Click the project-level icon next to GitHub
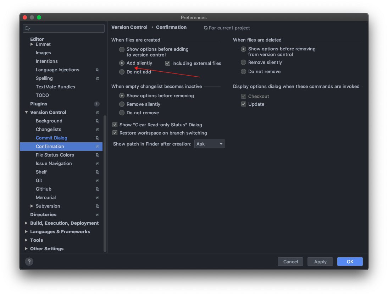The width and height of the screenshot is (388, 296). click(97, 189)
